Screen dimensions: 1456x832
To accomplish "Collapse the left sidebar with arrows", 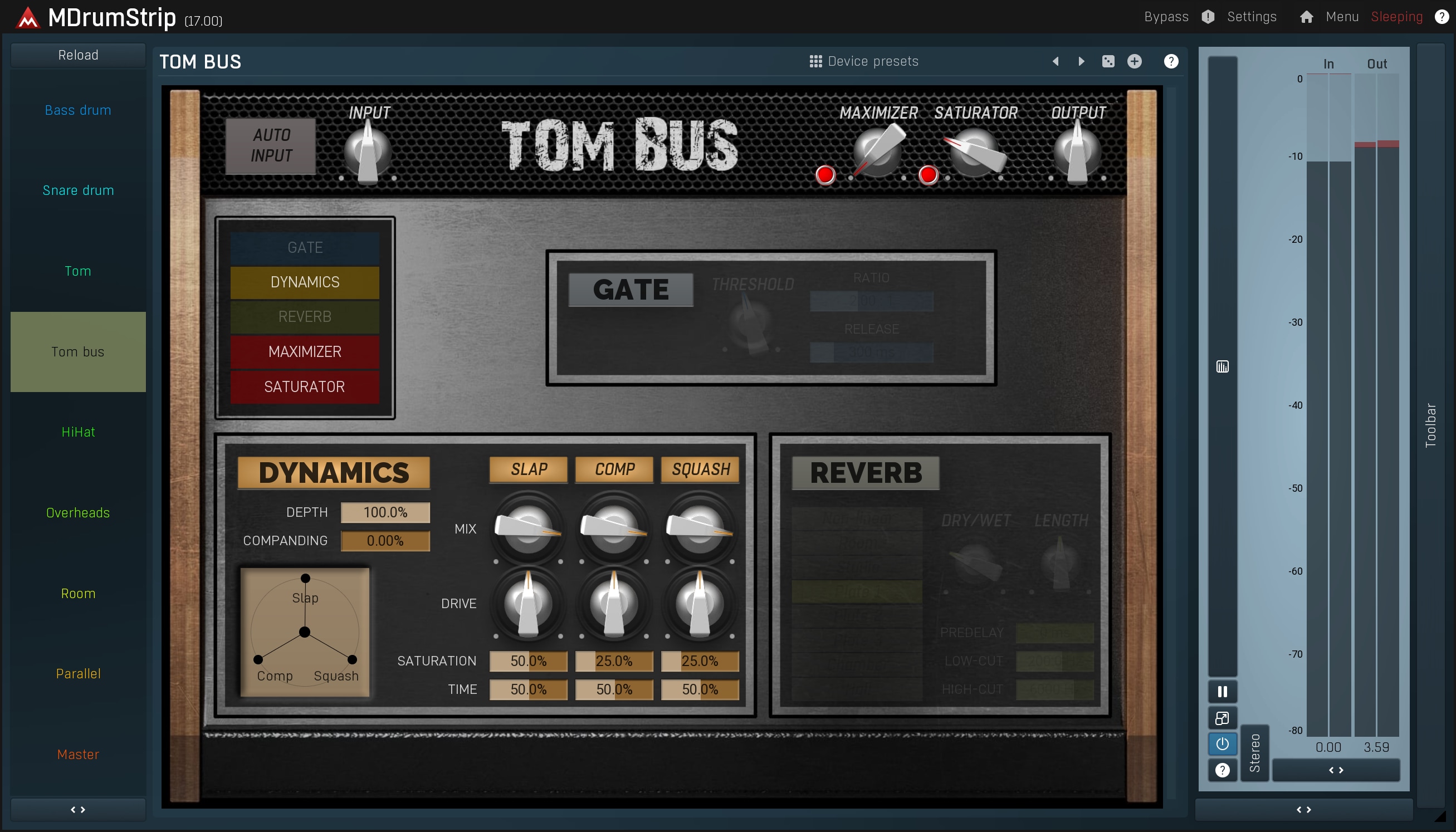I will pyautogui.click(x=78, y=810).
